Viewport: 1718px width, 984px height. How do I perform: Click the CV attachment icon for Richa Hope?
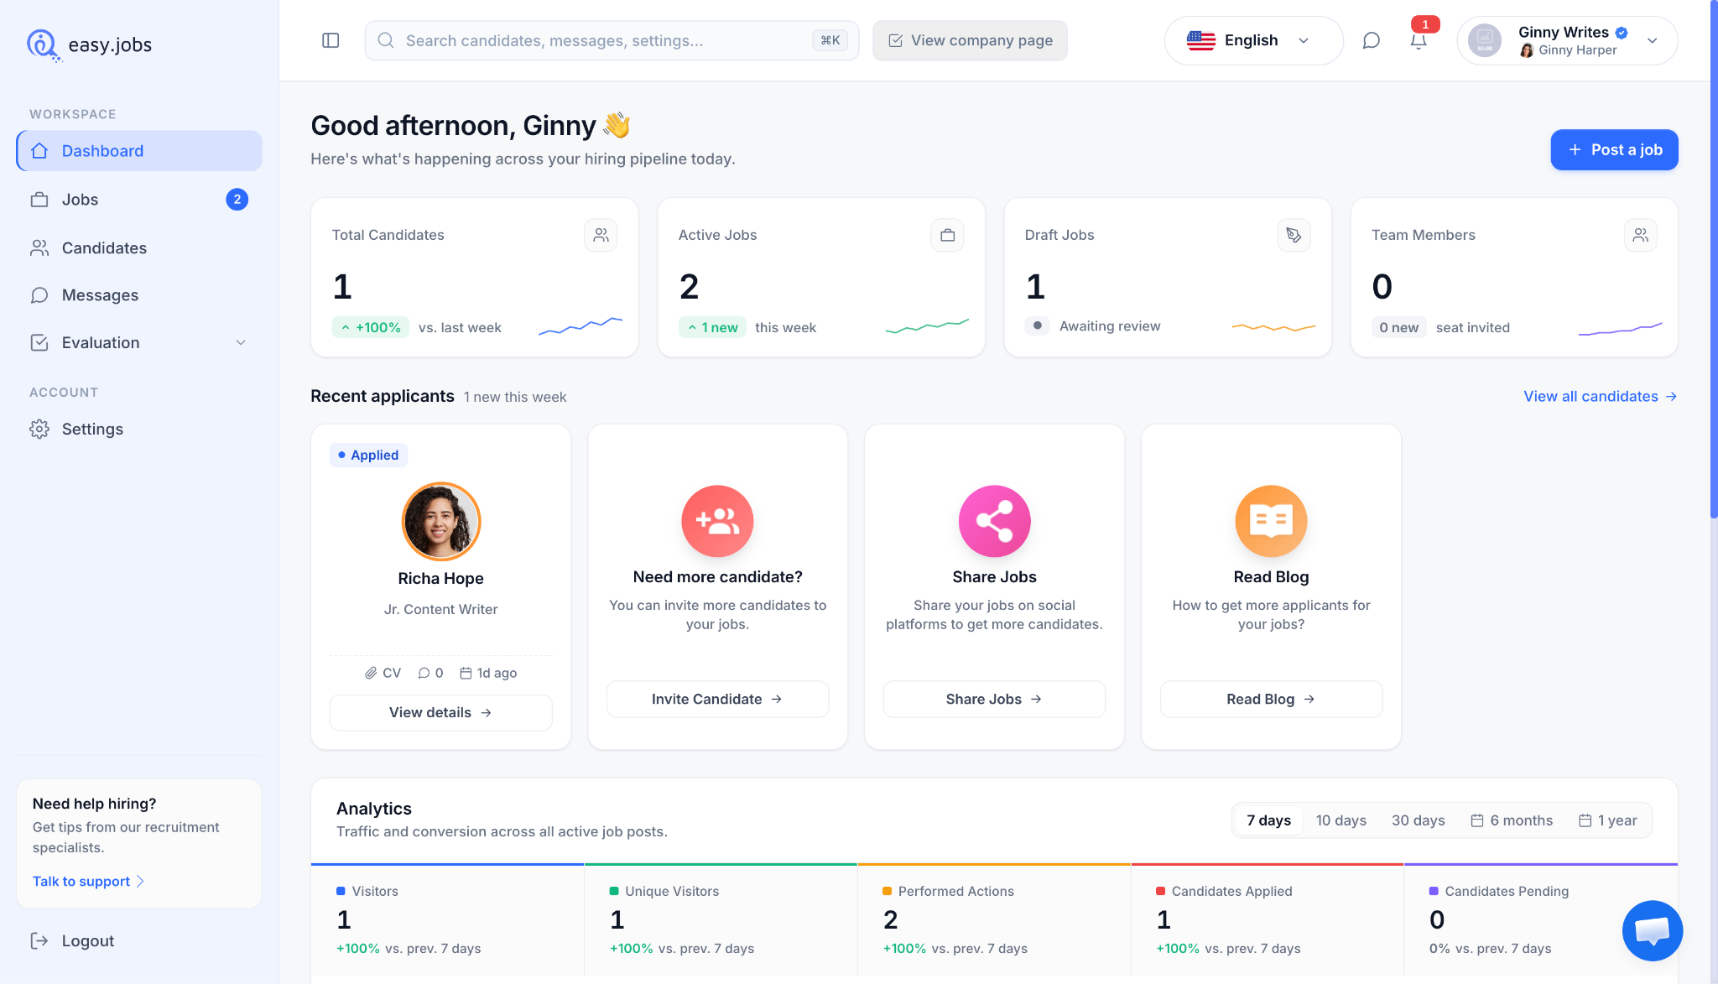(x=371, y=673)
